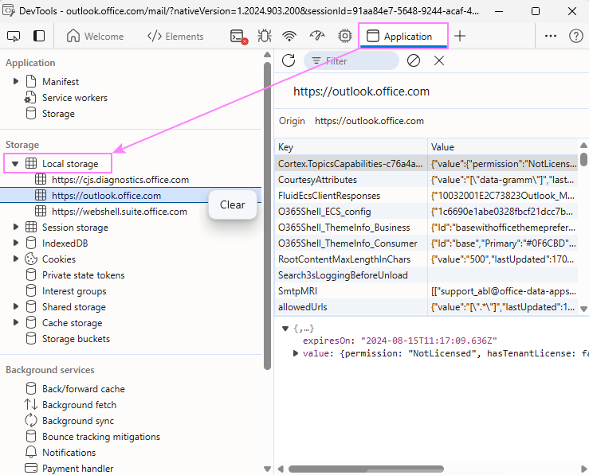Expand the Cache storage tree
The height and width of the screenshot is (475, 589).
(x=16, y=322)
